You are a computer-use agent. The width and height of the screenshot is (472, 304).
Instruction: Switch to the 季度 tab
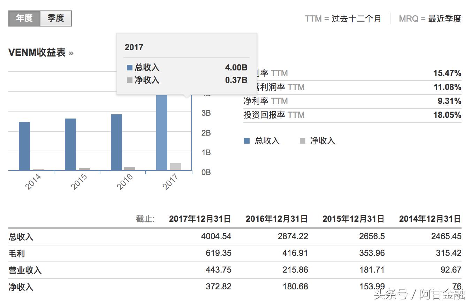pyautogui.click(x=56, y=18)
